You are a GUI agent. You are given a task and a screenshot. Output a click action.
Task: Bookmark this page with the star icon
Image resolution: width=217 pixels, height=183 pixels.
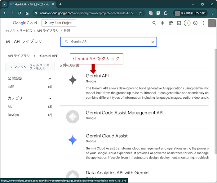click(x=140, y=13)
